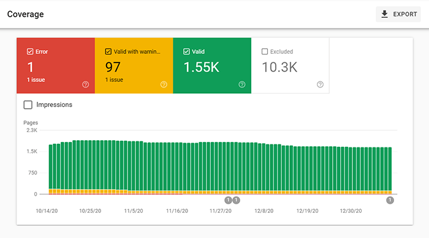This screenshot has width=429, height=238.
Task: Click the annotation marker at chart's far right
Action: pyautogui.click(x=390, y=200)
